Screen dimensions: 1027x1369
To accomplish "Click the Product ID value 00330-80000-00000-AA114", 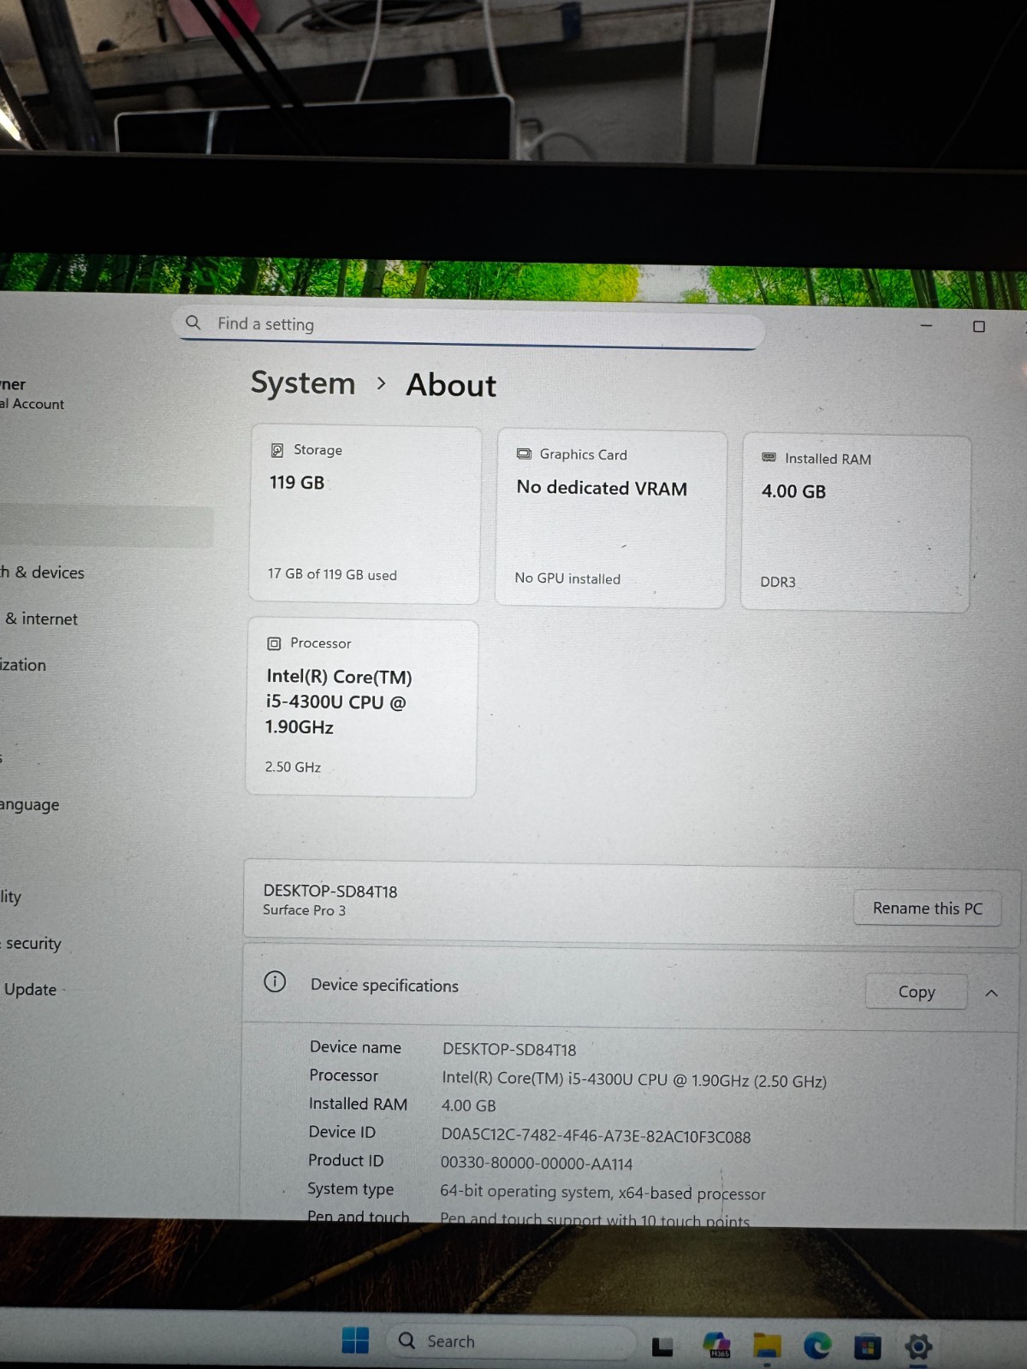I will (537, 1164).
